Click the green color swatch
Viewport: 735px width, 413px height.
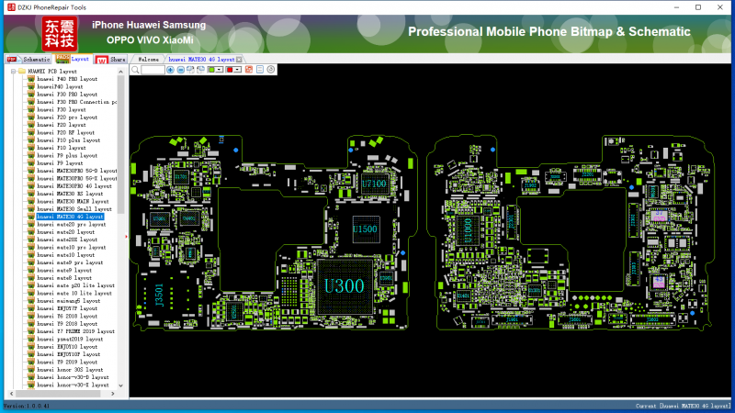[x=211, y=70]
